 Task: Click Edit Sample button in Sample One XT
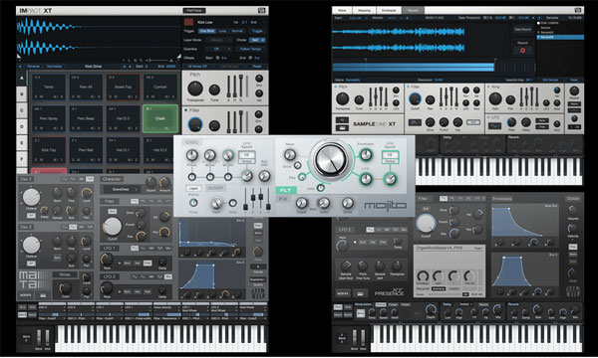point(550,80)
